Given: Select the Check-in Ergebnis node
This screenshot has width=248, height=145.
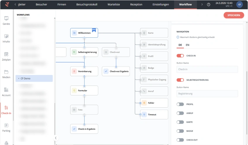Looking at the screenshot, I should (84, 129).
